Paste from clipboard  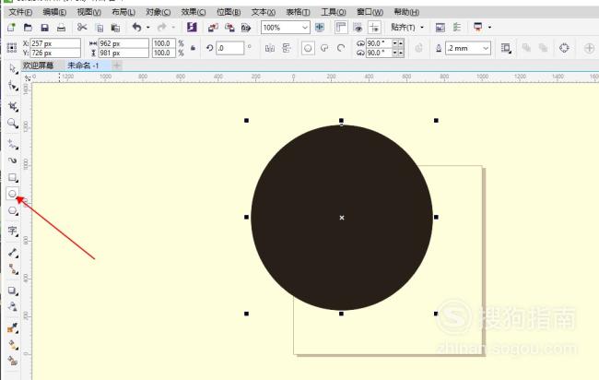pyautogui.click(x=115, y=28)
